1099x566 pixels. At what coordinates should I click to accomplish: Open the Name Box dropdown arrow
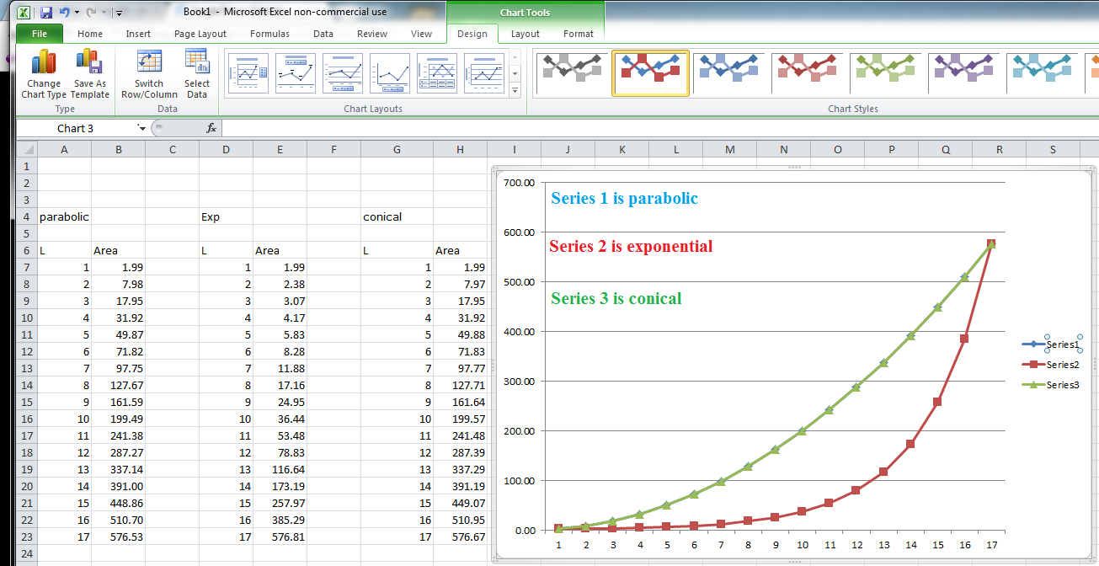pos(142,128)
